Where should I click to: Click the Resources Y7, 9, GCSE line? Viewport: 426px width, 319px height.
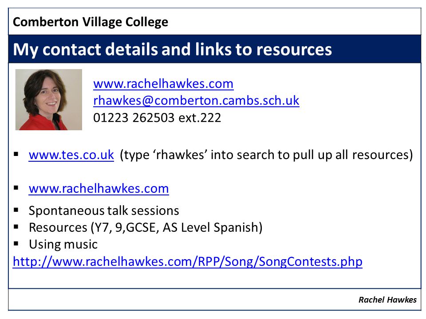pyautogui.click(x=146, y=228)
